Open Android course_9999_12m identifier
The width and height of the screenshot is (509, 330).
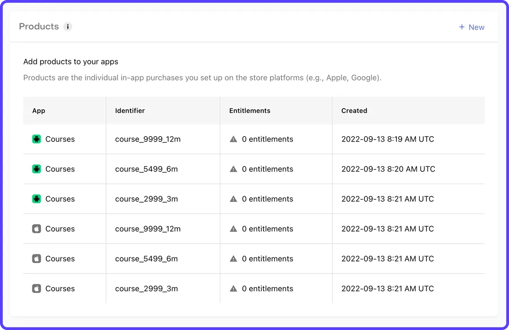148,139
